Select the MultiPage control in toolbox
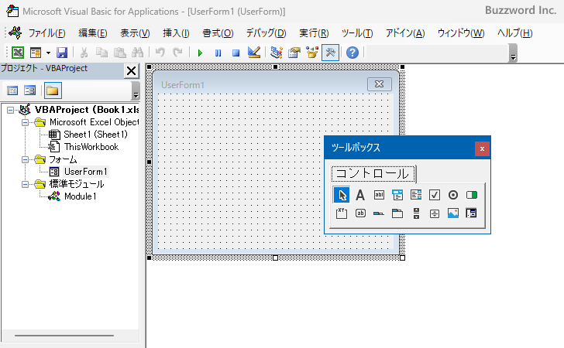 point(397,213)
